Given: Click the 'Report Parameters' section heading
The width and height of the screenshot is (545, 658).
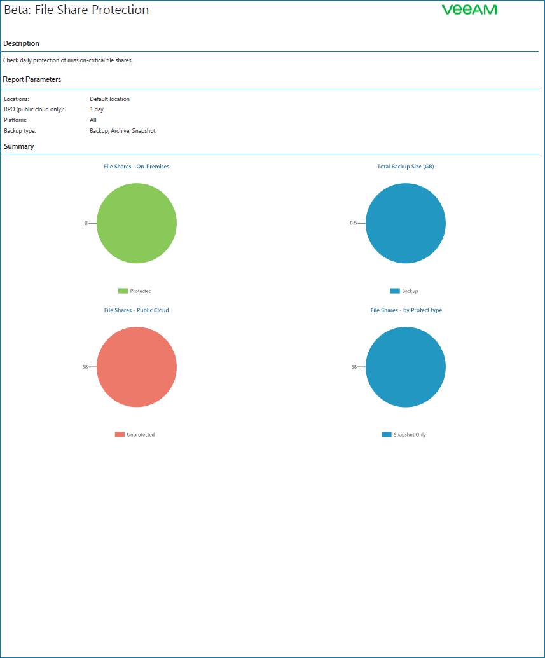Looking at the screenshot, I should pos(32,79).
